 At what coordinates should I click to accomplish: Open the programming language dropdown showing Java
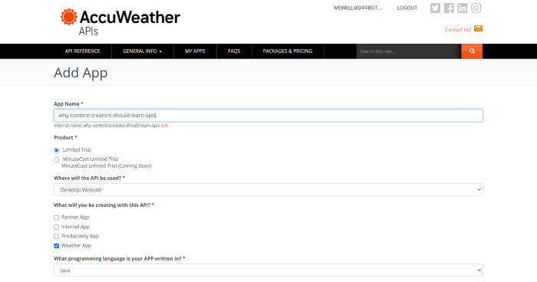[268, 270]
